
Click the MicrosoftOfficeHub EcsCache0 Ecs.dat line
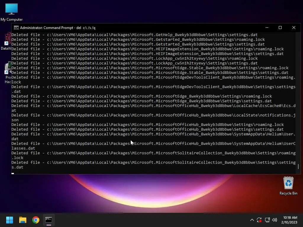(154, 108)
